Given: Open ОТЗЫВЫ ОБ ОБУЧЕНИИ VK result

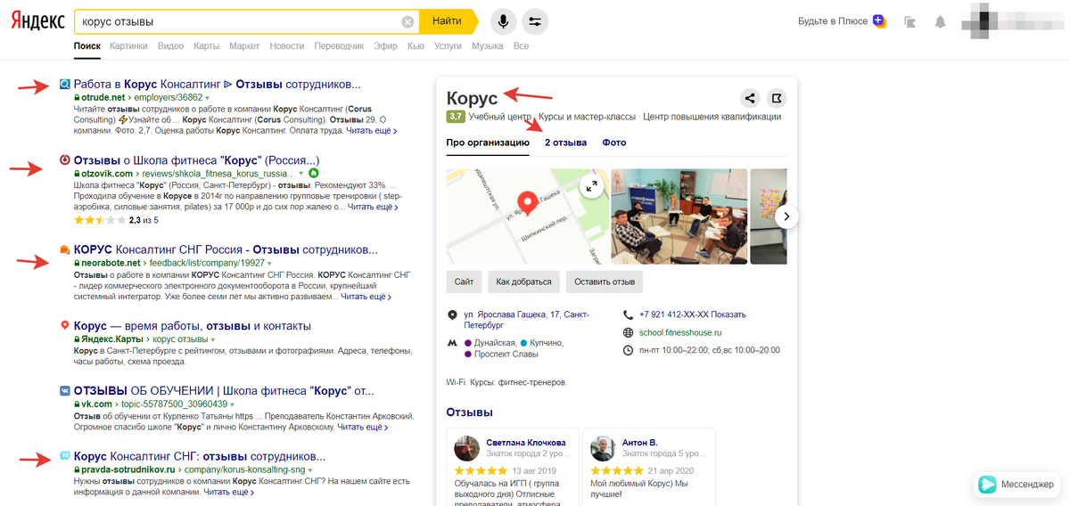Looking at the screenshot, I should (224, 390).
